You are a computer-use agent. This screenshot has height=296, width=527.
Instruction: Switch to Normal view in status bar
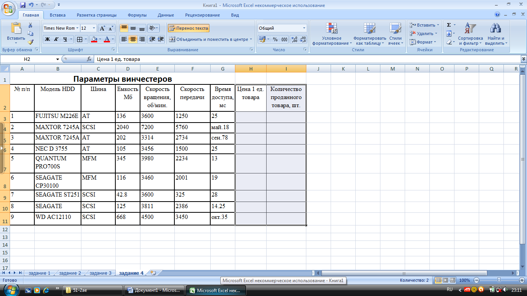click(x=438, y=280)
